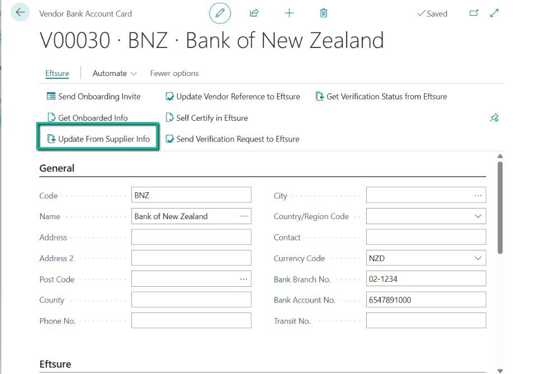
Task: Expand the Currency Code dropdown arrow
Action: (478, 258)
